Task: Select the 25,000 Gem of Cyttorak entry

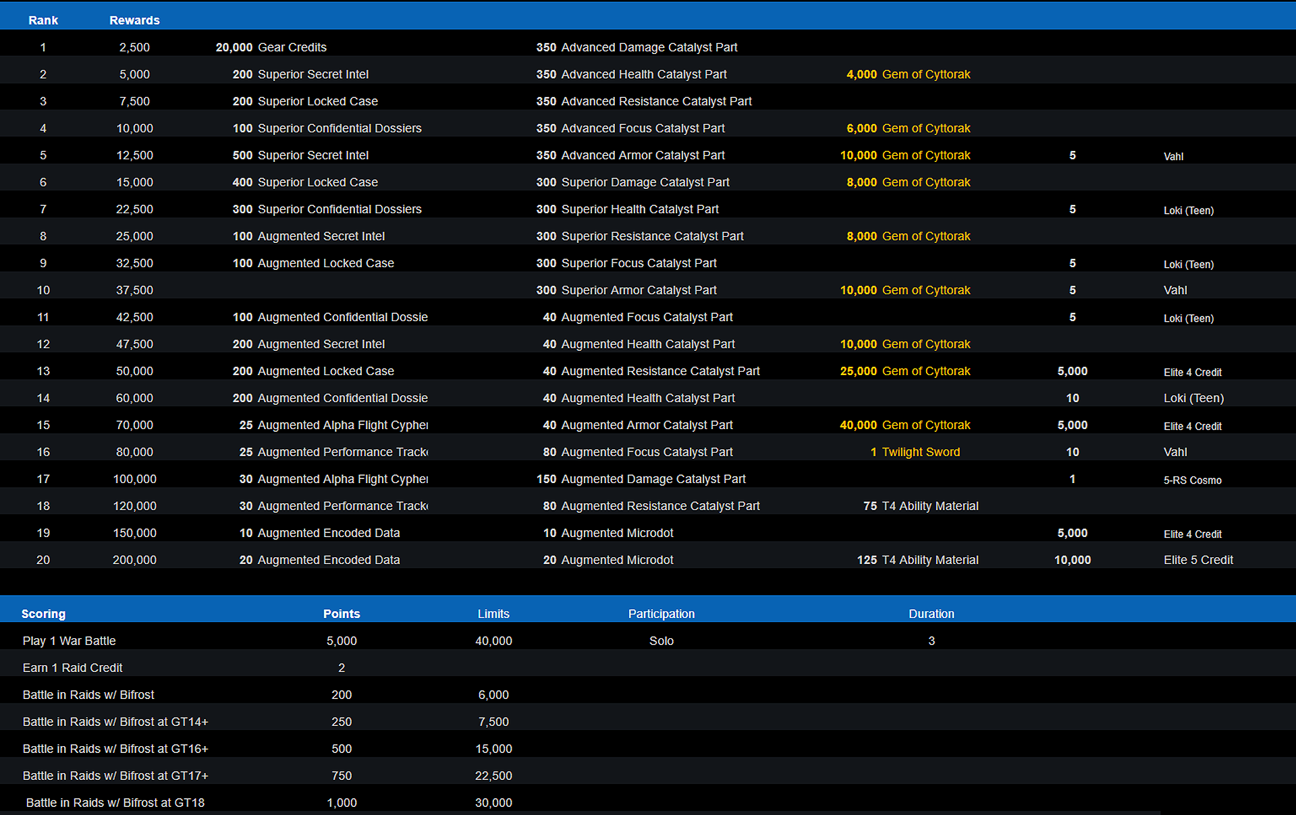Action: pyautogui.click(x=905, y=371)
